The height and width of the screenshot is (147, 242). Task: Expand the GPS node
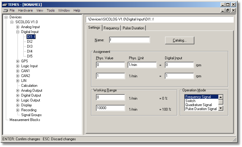click(x=18, y=61)
